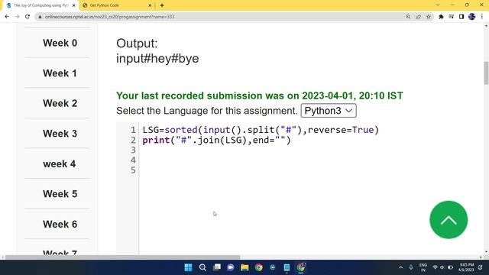Open the light blue taskbar app icon beside active Chrome

pos(287,267)
